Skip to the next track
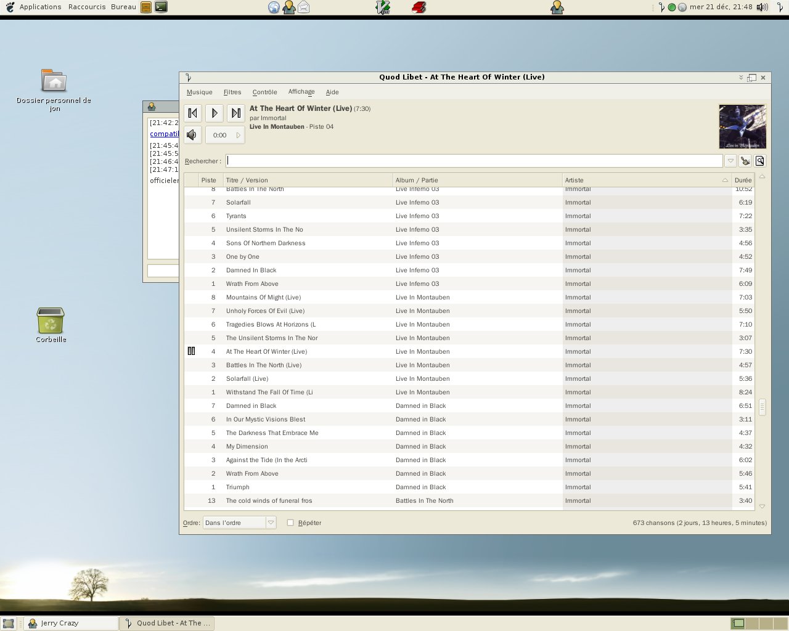Viewport: 789px width, 631px height. (x=235, y=113)
